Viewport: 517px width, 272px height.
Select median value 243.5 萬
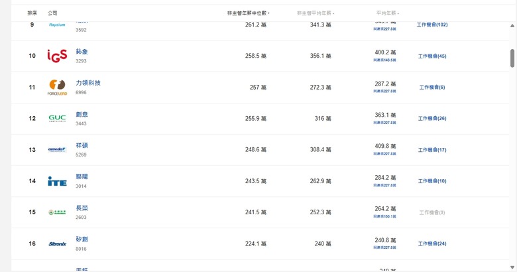(x=256, y=181)
